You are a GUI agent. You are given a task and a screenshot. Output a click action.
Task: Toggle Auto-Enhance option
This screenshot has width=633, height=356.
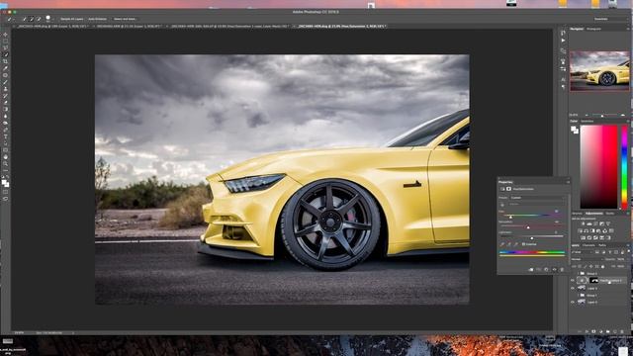point(97,19)
